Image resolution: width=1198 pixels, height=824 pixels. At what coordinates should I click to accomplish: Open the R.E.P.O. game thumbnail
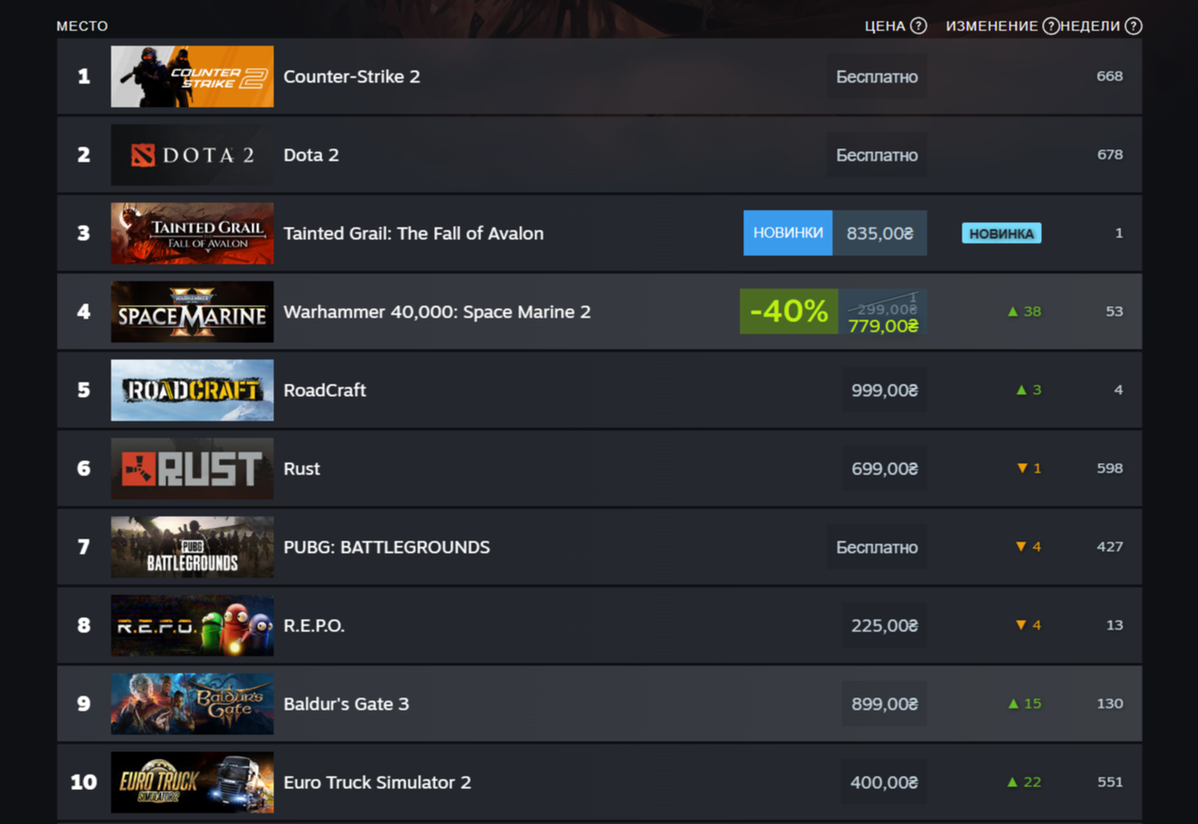pyautogui.click(x=192, y=626)
